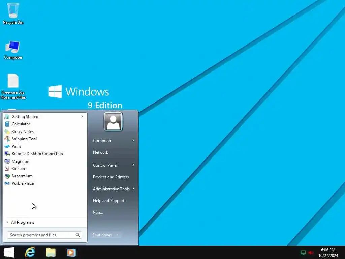Click the Supermium browser icon
Viewport: 345px width, 259px height.
point(7,176)
